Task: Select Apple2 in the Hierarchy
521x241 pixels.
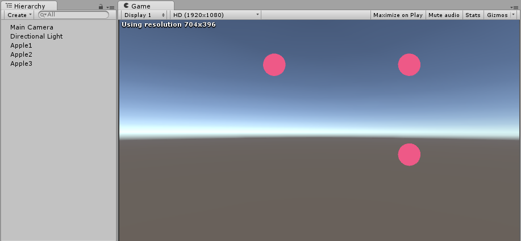Action: (21, 54)
